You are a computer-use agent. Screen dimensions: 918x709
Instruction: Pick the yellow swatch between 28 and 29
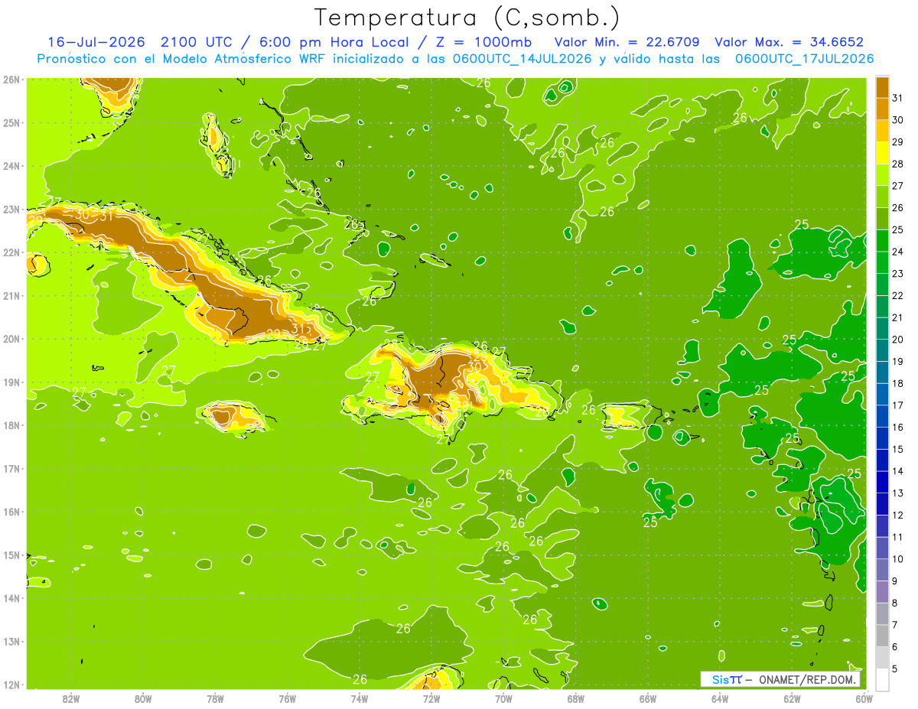882,153
